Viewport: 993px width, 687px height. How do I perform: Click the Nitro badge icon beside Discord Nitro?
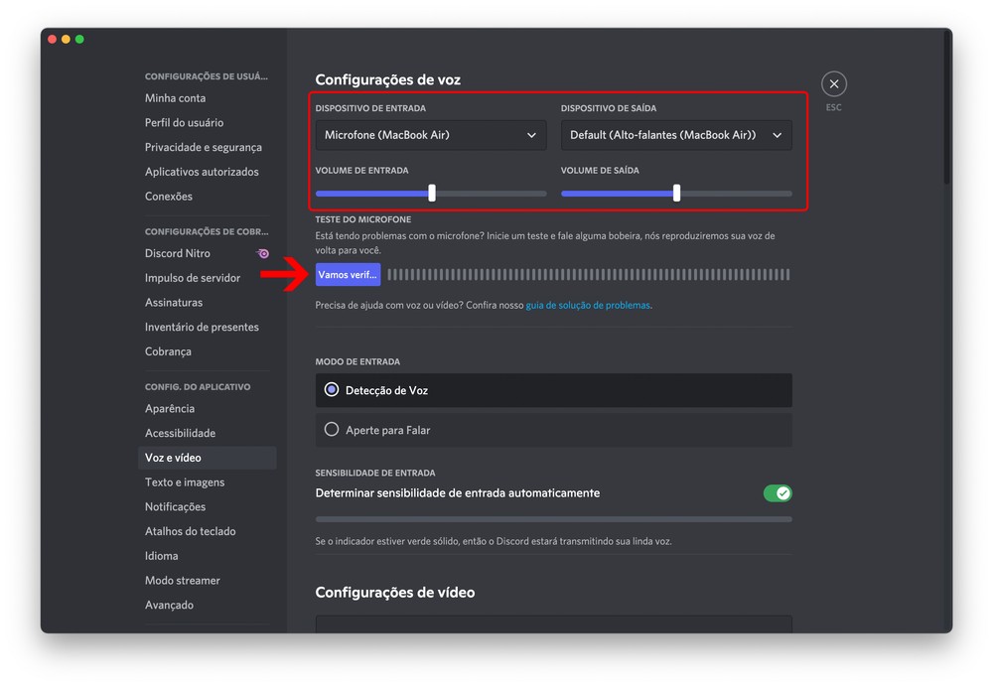pyautogui.click(x=263, y=254)
